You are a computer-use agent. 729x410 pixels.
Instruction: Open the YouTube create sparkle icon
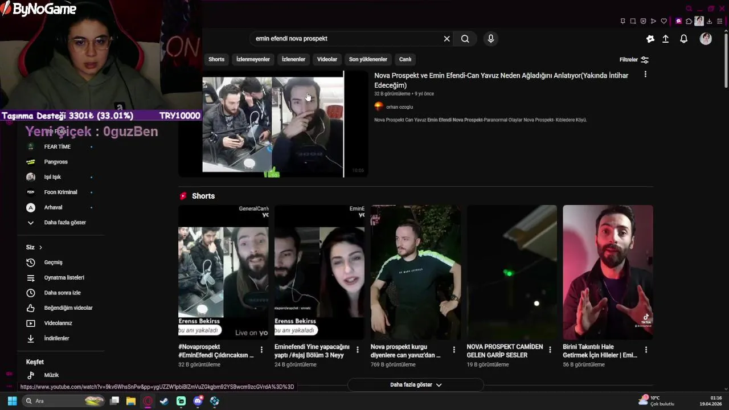(x=650, y=39)
